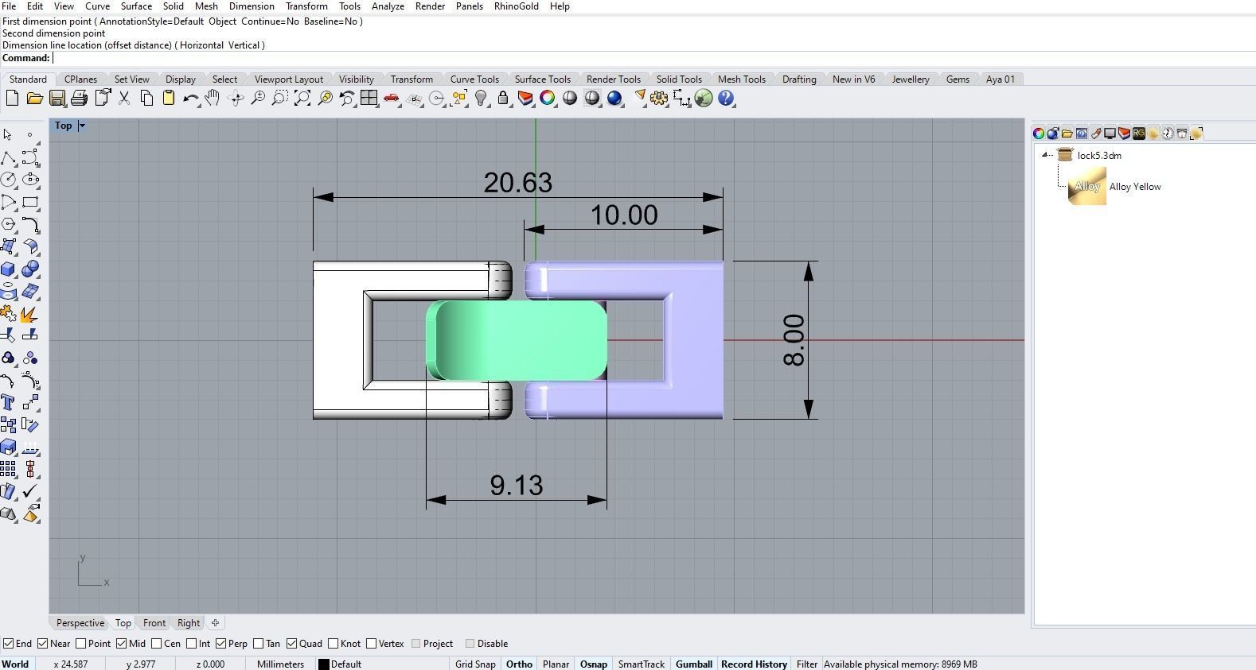Select the Text object T tool
Image resolution: width=1256 pixels, height=670 pixels.
point(9,402)
